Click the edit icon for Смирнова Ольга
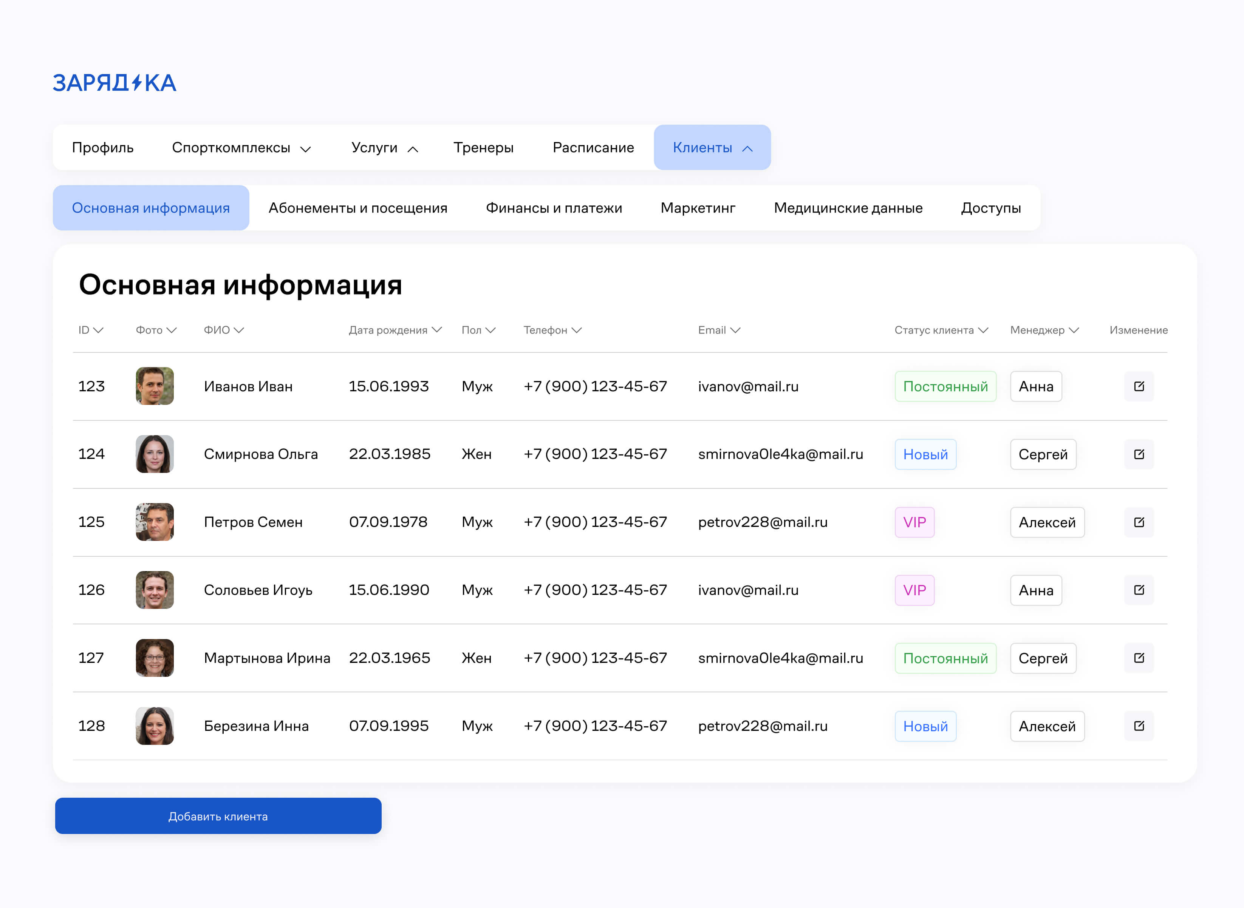The width and height of the screenshot is (1244, 908). (1139, 454)
